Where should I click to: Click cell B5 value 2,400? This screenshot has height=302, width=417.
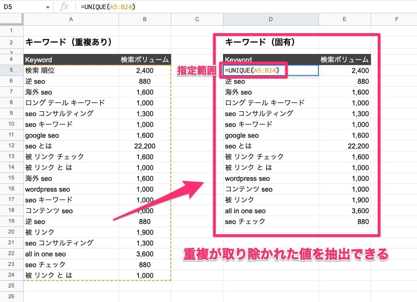[145, 71]
